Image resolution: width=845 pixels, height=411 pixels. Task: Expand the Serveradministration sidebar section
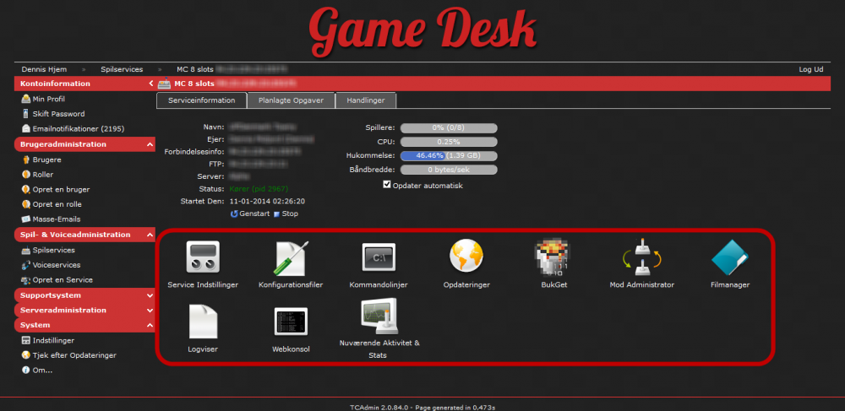click(84, 310)
